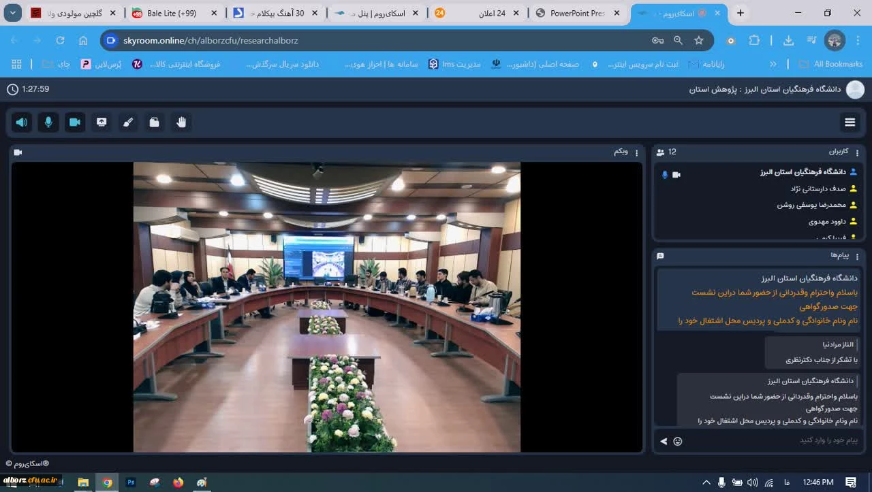Switch to the PowerPoint Pres browser tab
Viewport: 872px width, 492px height.
coord(576,13)
